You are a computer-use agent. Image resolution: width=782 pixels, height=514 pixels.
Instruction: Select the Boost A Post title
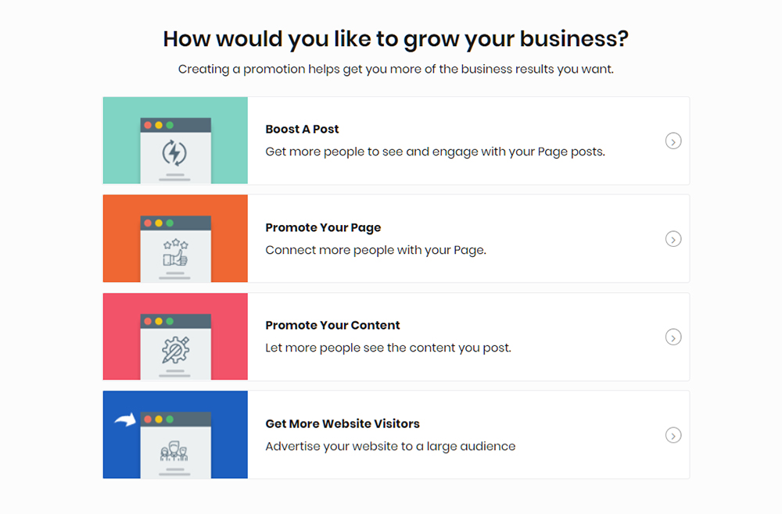tap(302, 130)
